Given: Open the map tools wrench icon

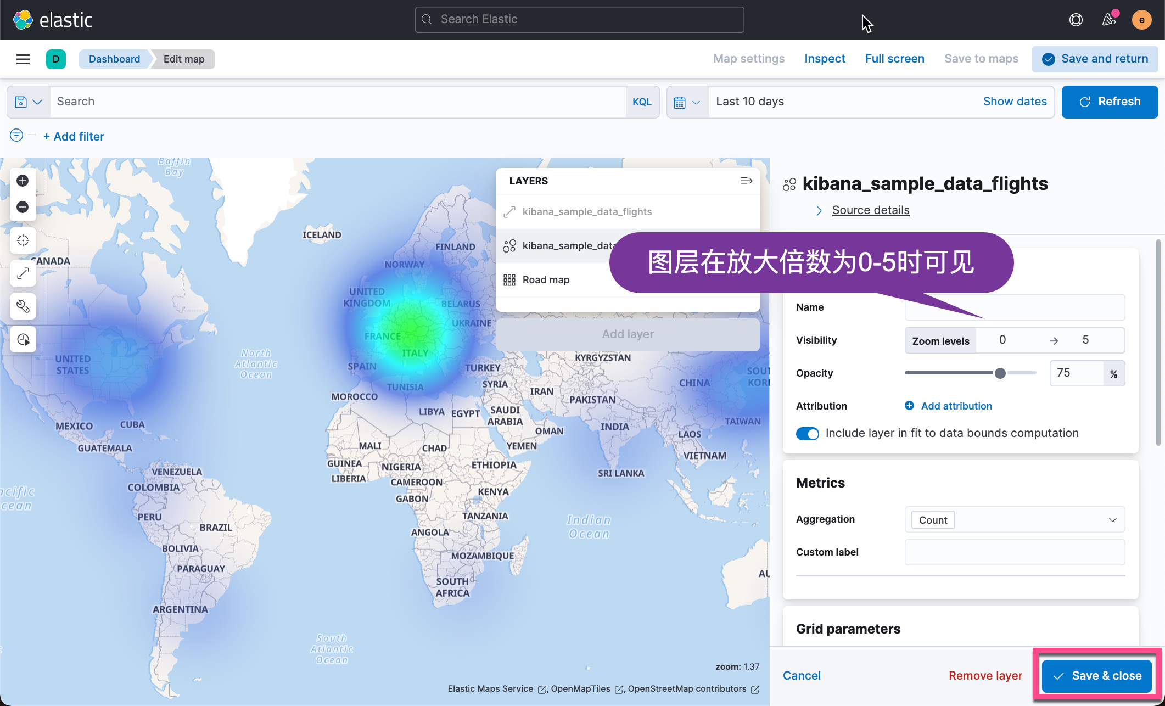Looking at the screenshot, I should tap(23, 306).
